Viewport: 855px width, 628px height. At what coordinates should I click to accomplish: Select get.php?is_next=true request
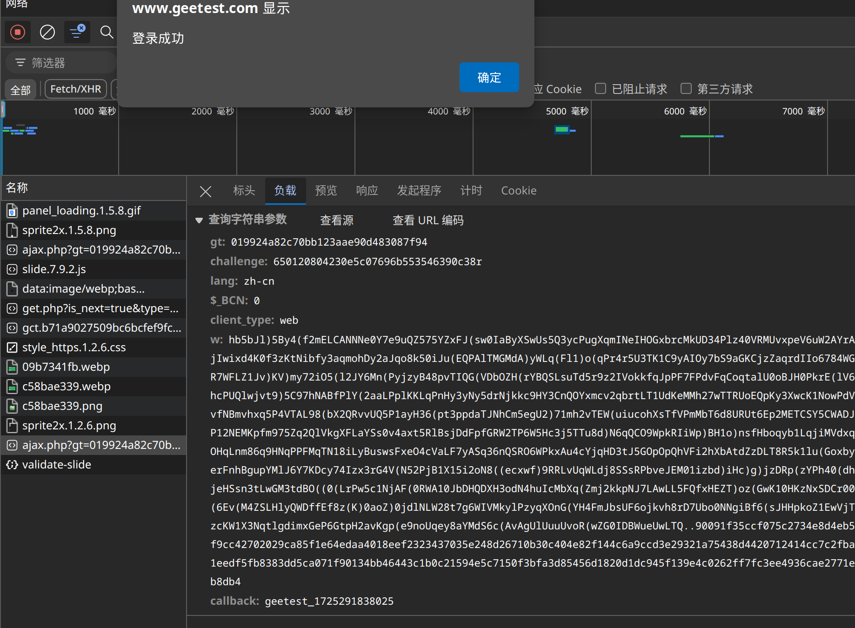(x=94, y=308)
